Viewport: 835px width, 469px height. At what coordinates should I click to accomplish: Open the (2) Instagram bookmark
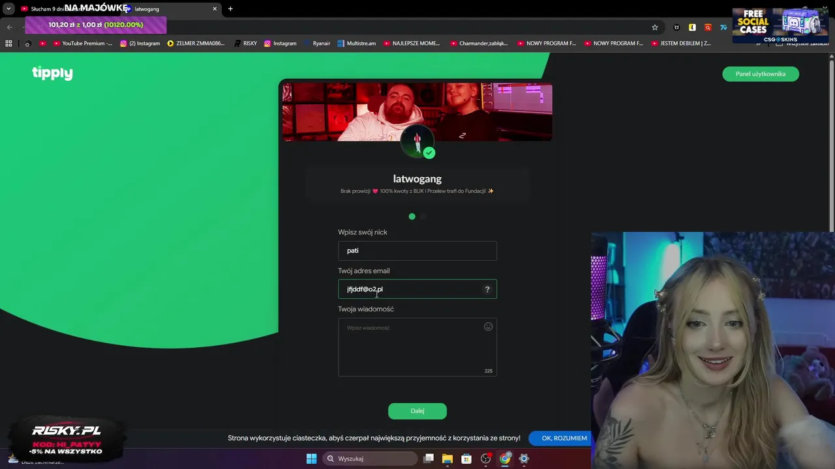[140, 44]
